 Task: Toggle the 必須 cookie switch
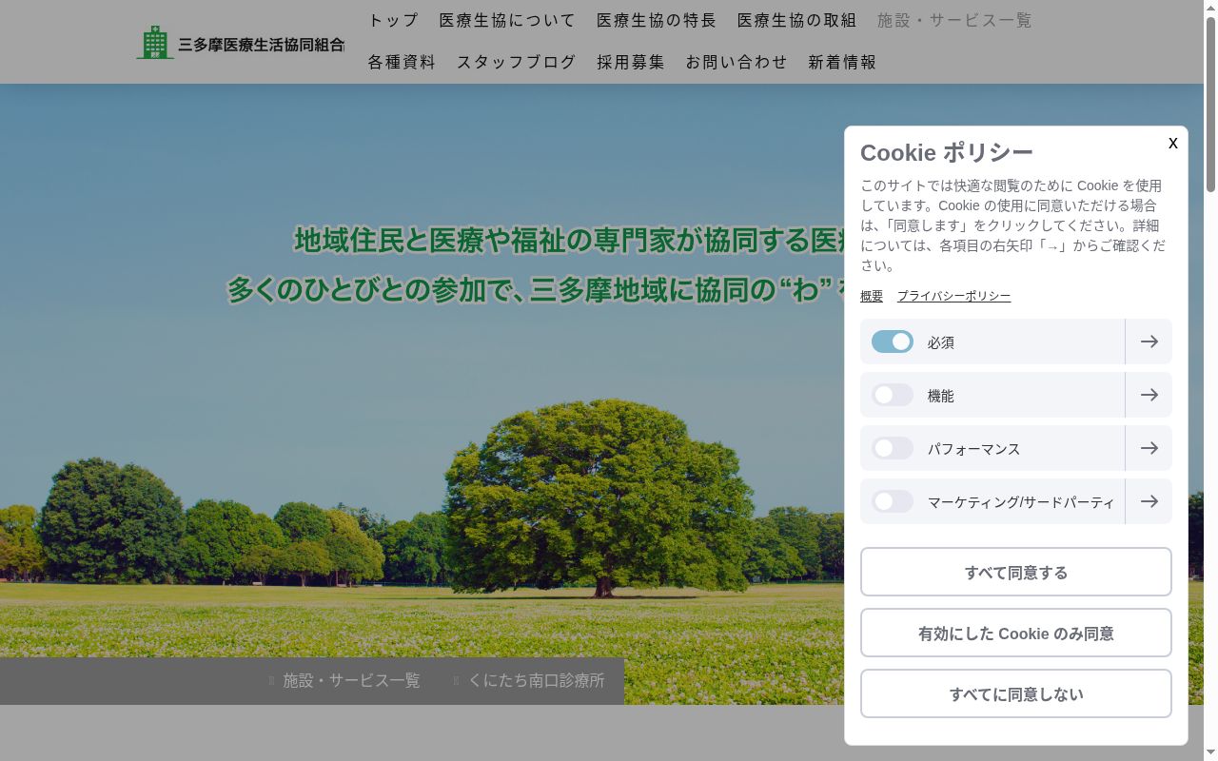point(893,341)
